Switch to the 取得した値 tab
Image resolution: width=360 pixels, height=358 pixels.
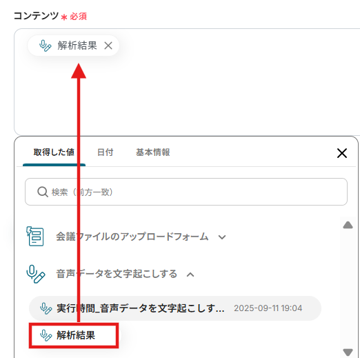[54, 152]
